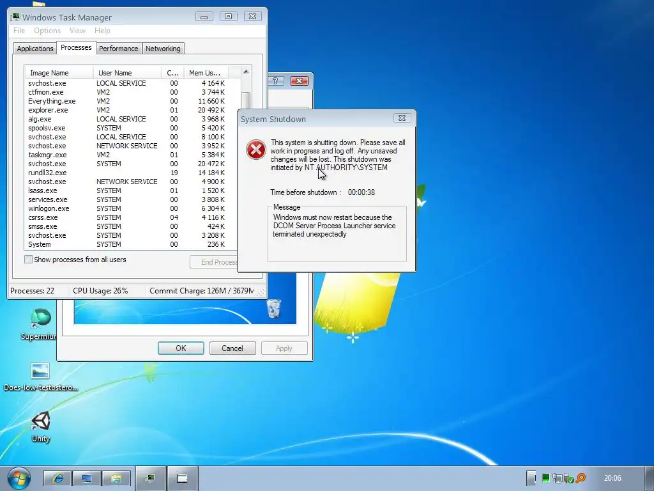The width and height of the screenshot is (654, 491).
Task: Sort processes by Mem Usage column
Action: (x=206, y=73)
